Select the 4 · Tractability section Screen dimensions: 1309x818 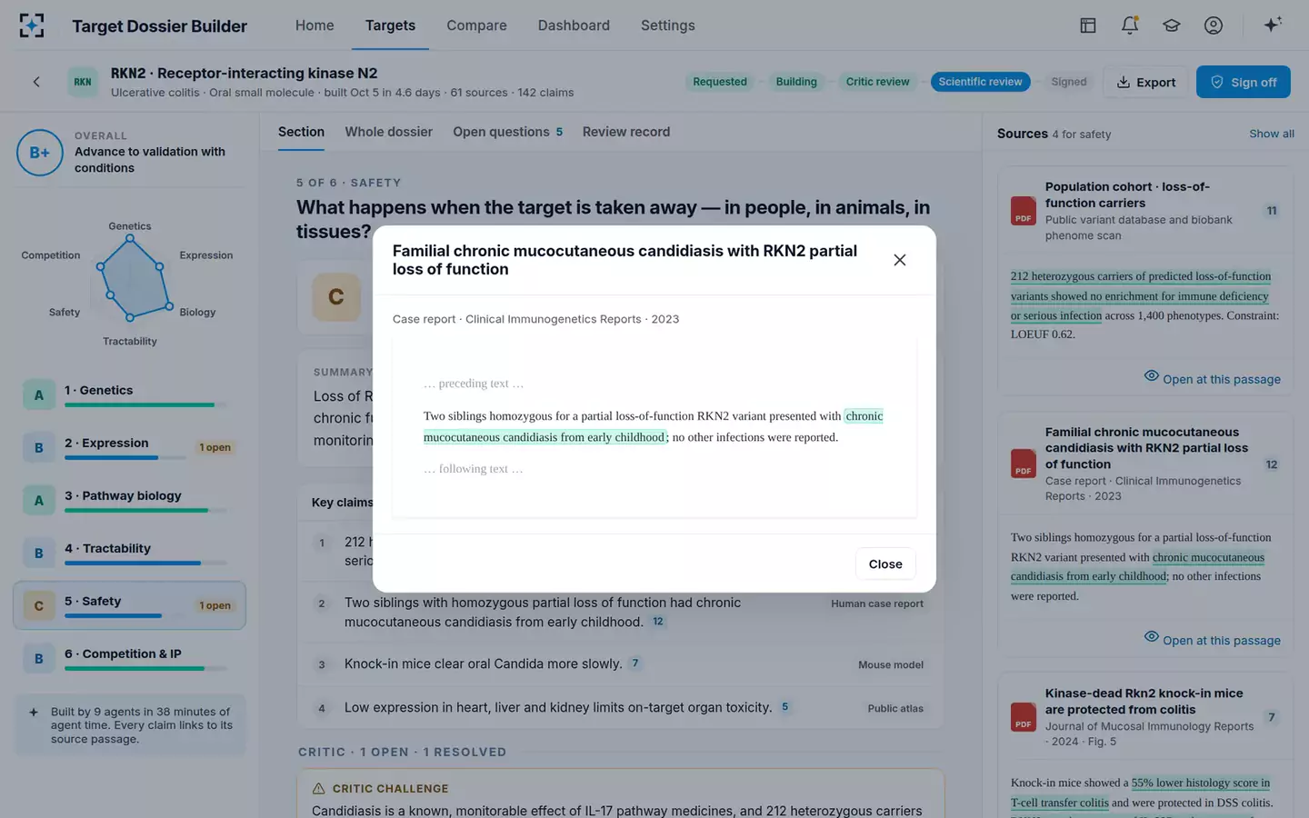point(129,553)
